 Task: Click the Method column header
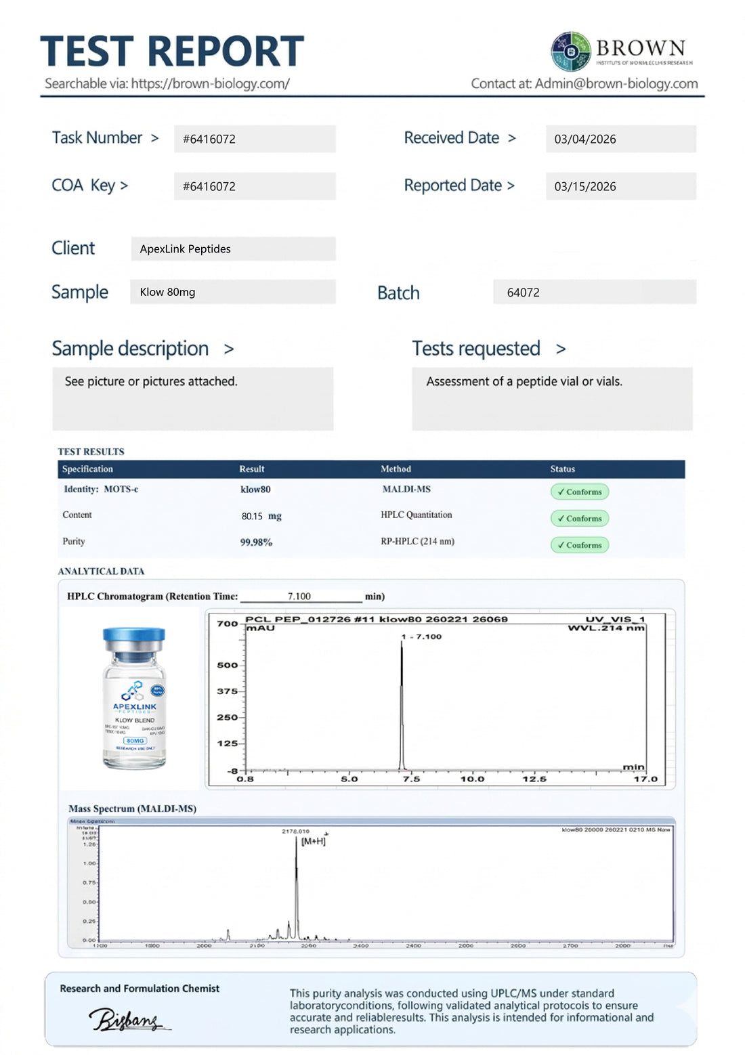tap(396, 469)
